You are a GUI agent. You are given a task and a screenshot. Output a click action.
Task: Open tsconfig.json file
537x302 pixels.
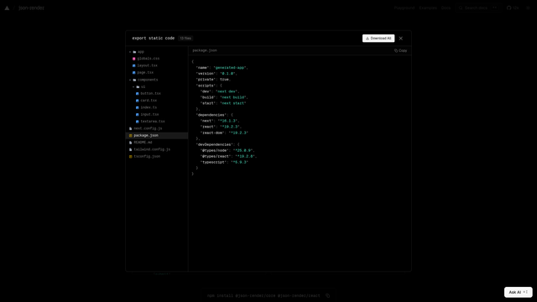click(157, 157)
